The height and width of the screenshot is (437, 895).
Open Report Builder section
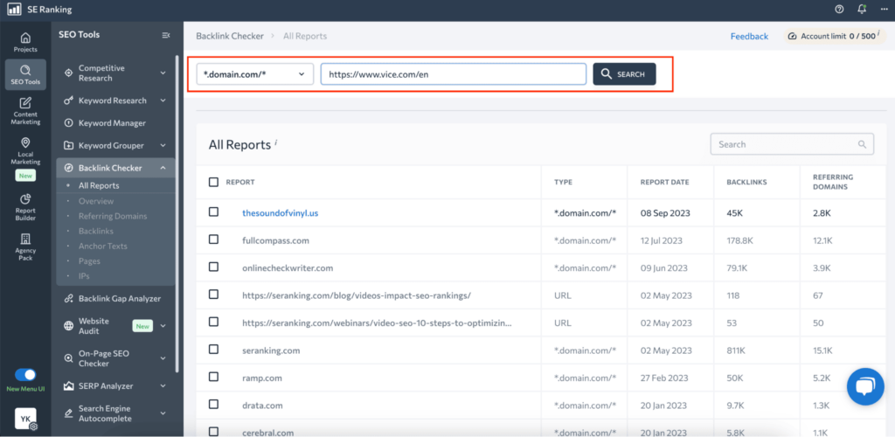tap(25, 207)
